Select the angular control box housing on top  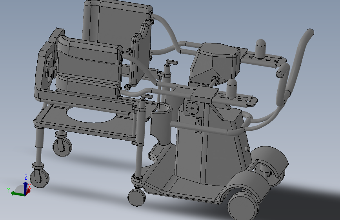coord(215,62)
